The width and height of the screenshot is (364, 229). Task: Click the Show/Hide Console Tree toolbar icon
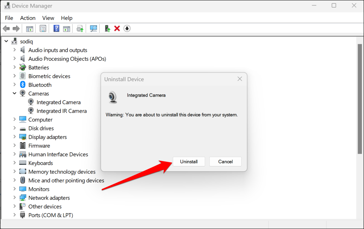pos(30,29)
